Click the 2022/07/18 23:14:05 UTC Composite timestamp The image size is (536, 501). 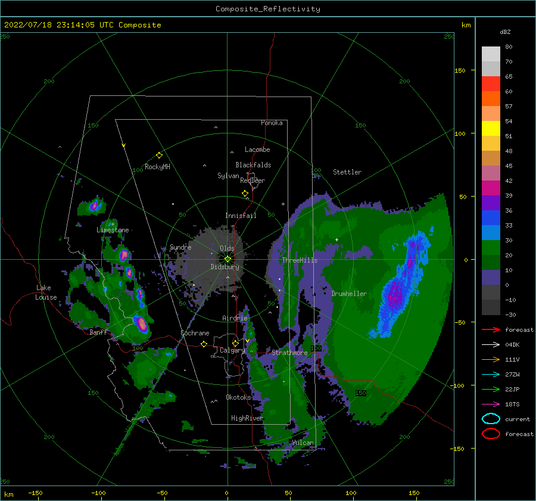pos(82,25)
